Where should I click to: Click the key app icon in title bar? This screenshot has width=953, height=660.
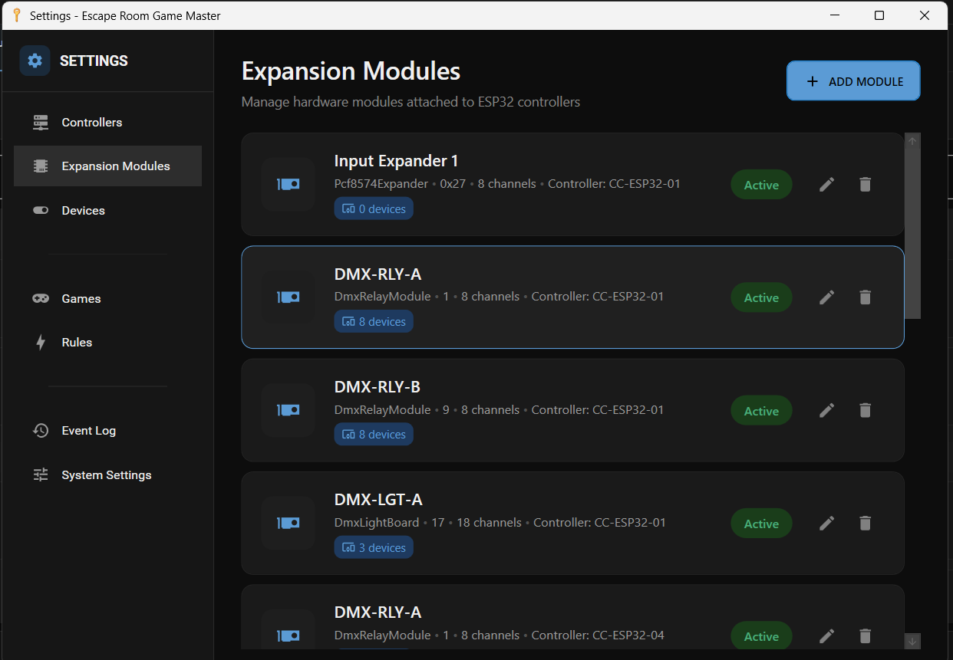point(16,15)
